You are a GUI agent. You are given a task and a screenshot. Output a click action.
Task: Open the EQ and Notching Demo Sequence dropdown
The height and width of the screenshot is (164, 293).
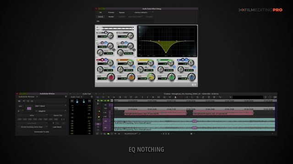(33, 127)
